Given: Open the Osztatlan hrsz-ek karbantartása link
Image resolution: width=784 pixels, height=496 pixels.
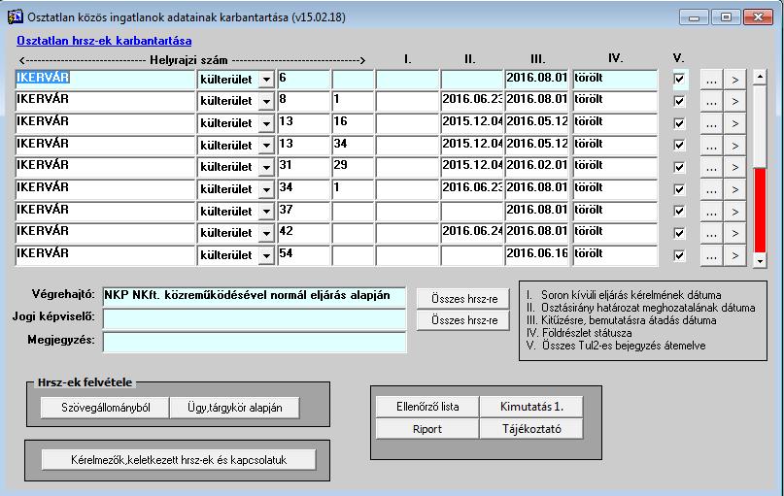Looking at the screenshot, I should pyautogui.click(x=104, y=41).
